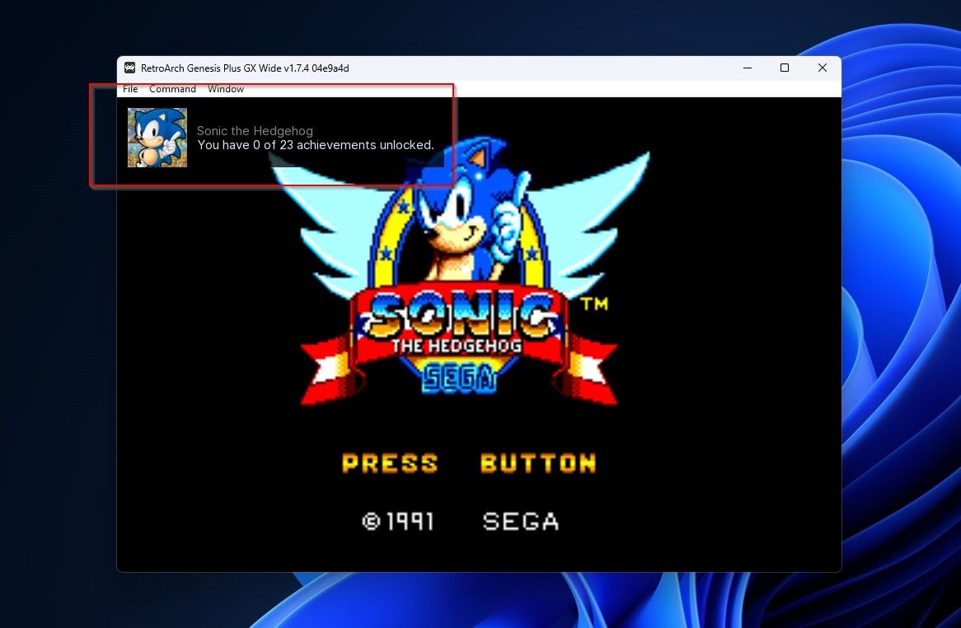The width and height of the screenshot is (961, 628).
Task: Click the SEGA logo in the game
Action: click(462, 378)
